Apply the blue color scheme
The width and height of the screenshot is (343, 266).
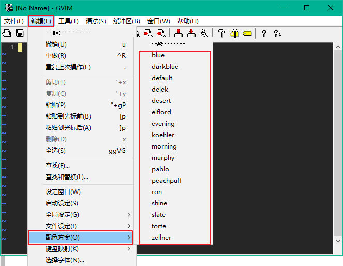[173, 55]
